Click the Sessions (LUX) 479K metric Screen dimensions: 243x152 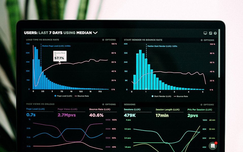130,116
